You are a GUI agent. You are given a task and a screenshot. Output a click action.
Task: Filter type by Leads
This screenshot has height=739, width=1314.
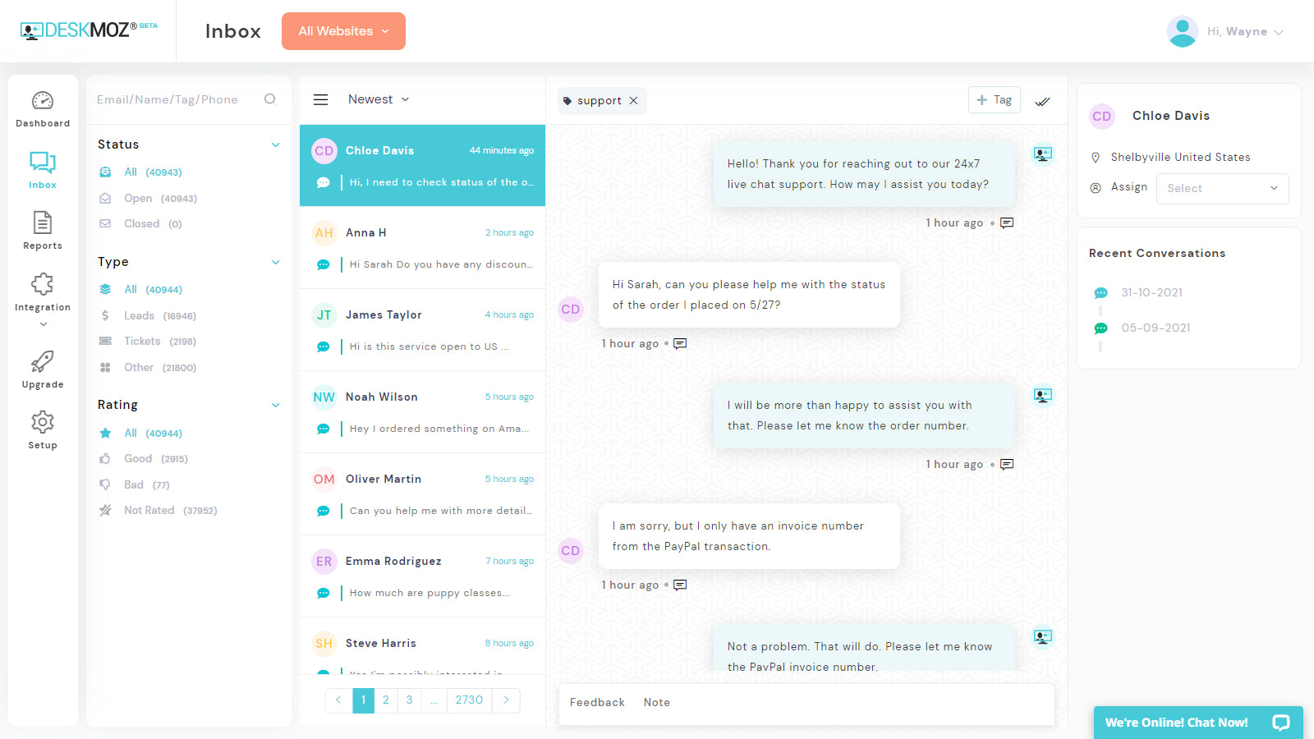(160, 316)
